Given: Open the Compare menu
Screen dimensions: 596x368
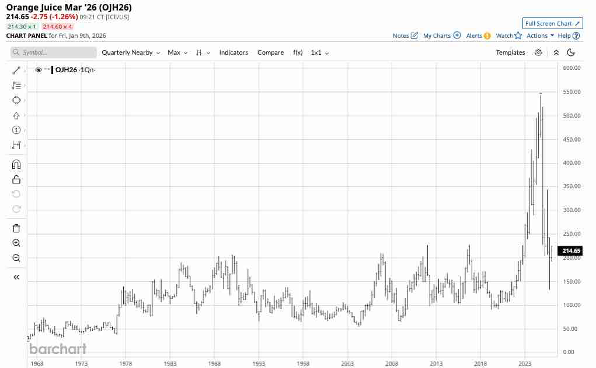Looking at the screenshot, I should [270, 52].
